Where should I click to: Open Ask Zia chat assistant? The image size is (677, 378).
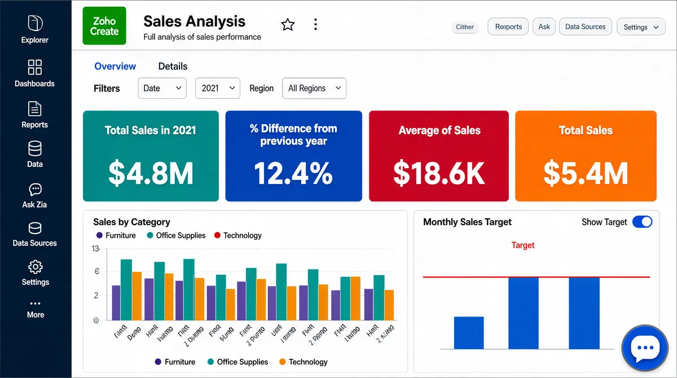coord(35,195)
